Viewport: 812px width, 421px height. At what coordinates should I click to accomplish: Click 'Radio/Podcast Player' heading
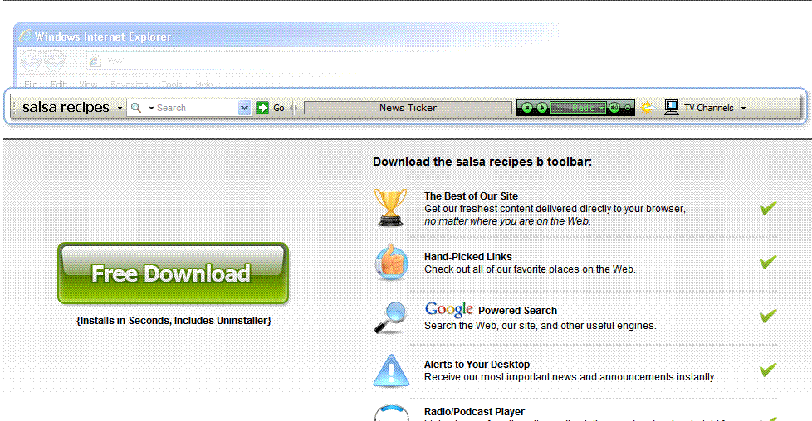[474, 412]
